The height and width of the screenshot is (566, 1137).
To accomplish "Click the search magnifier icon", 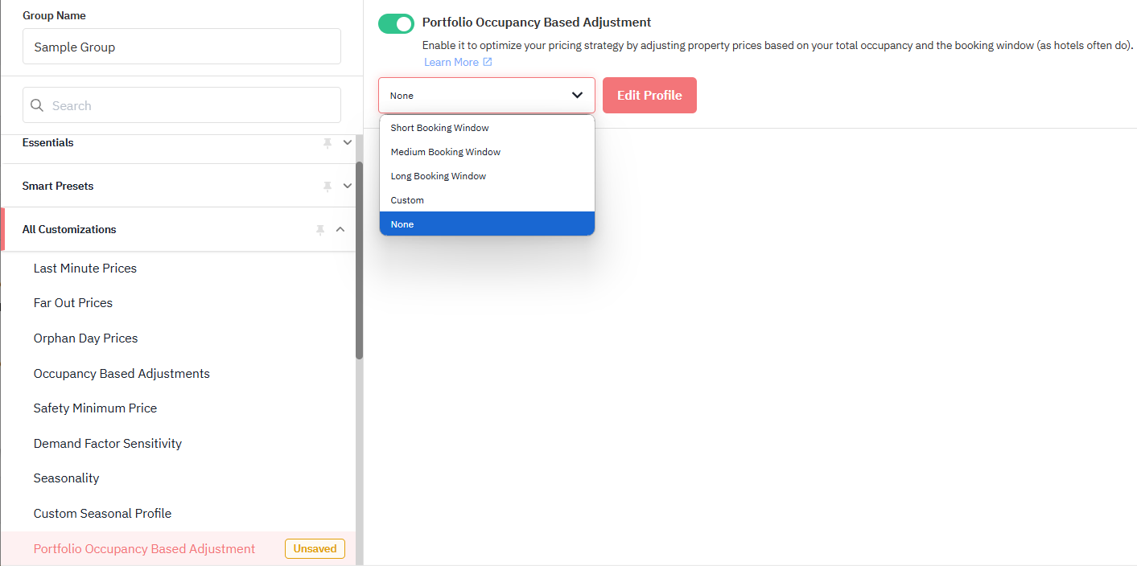I will point(36,105).
